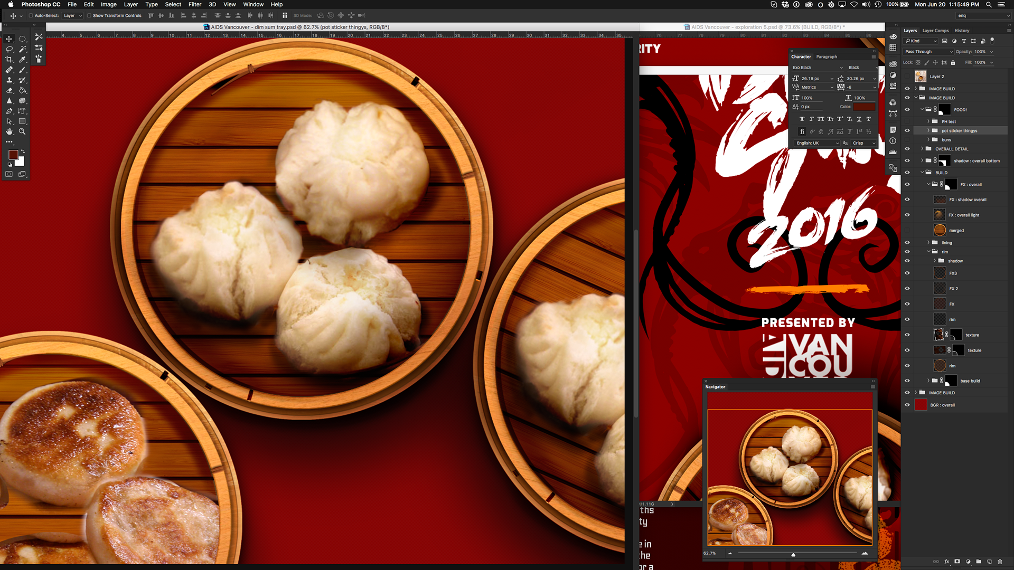Lock all attributes with padlock icon
This screenshot has width=1014, height=570.
tap(953, 62)
